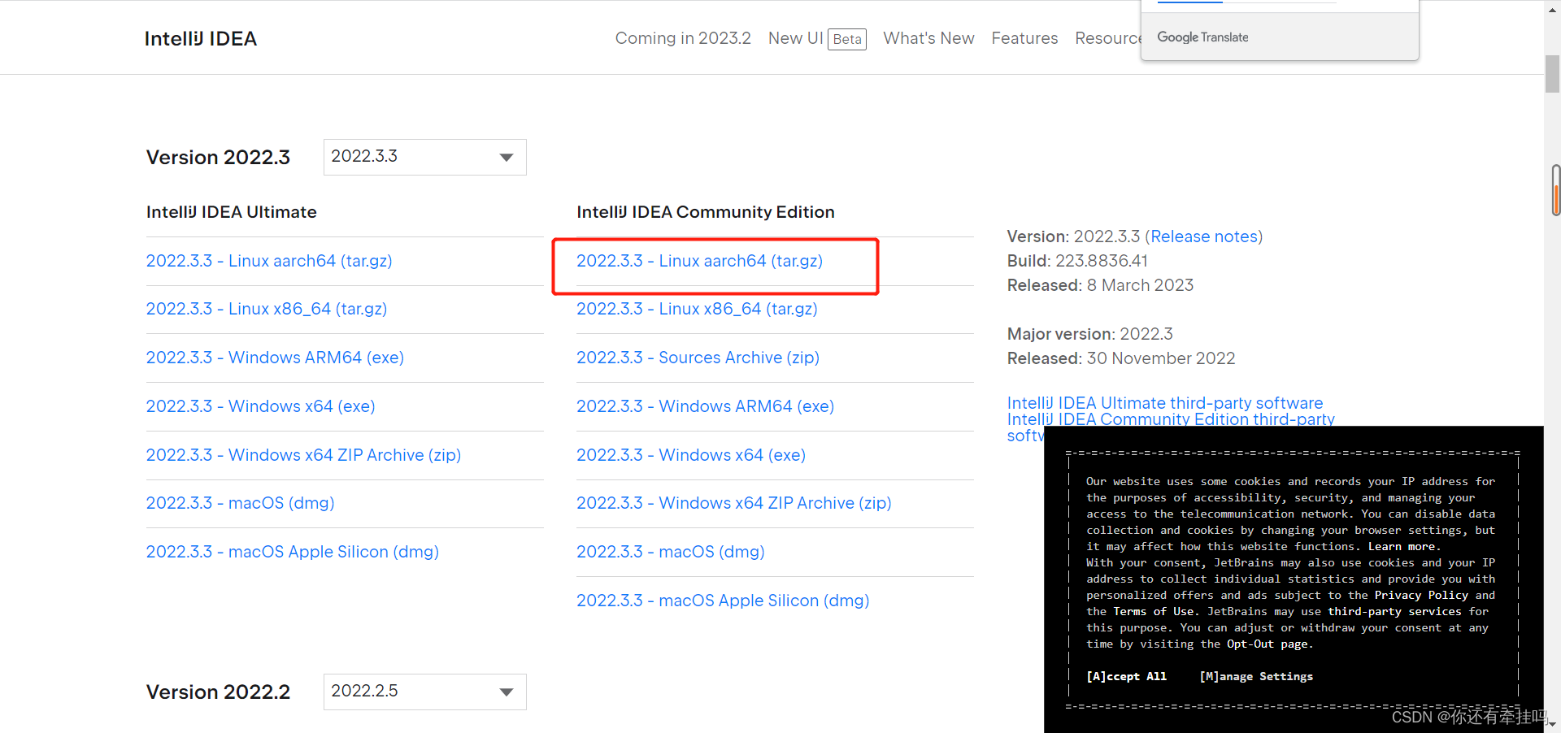Viewport: 1561px width, 733px height.
Task: Select the 'Released: 30 November 2022' text
Action: pos(1121,358)
